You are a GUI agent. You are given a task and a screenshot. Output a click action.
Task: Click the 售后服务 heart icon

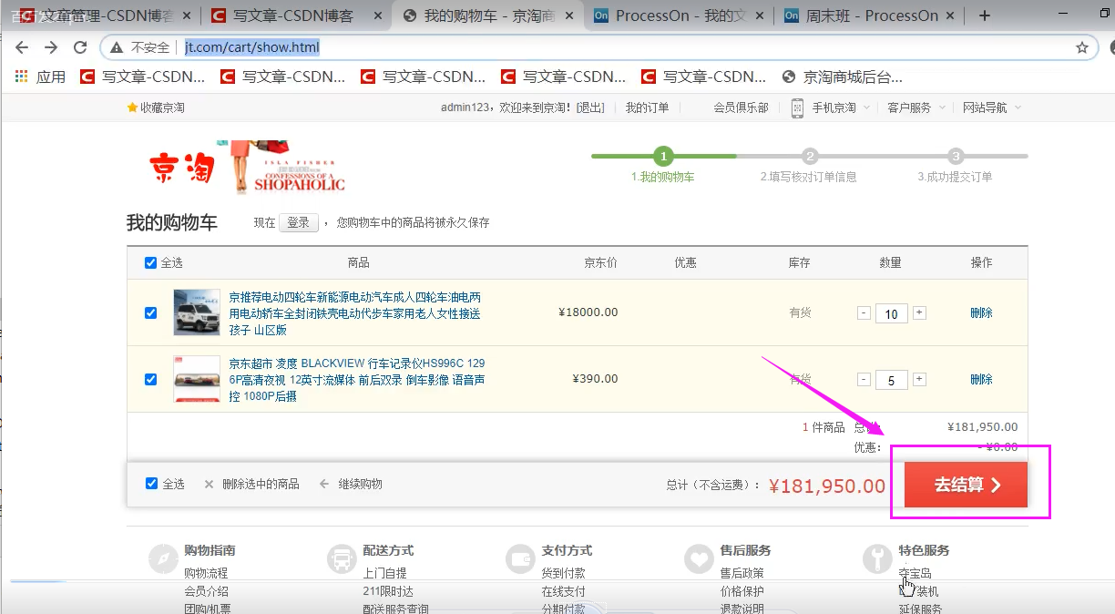699,558
